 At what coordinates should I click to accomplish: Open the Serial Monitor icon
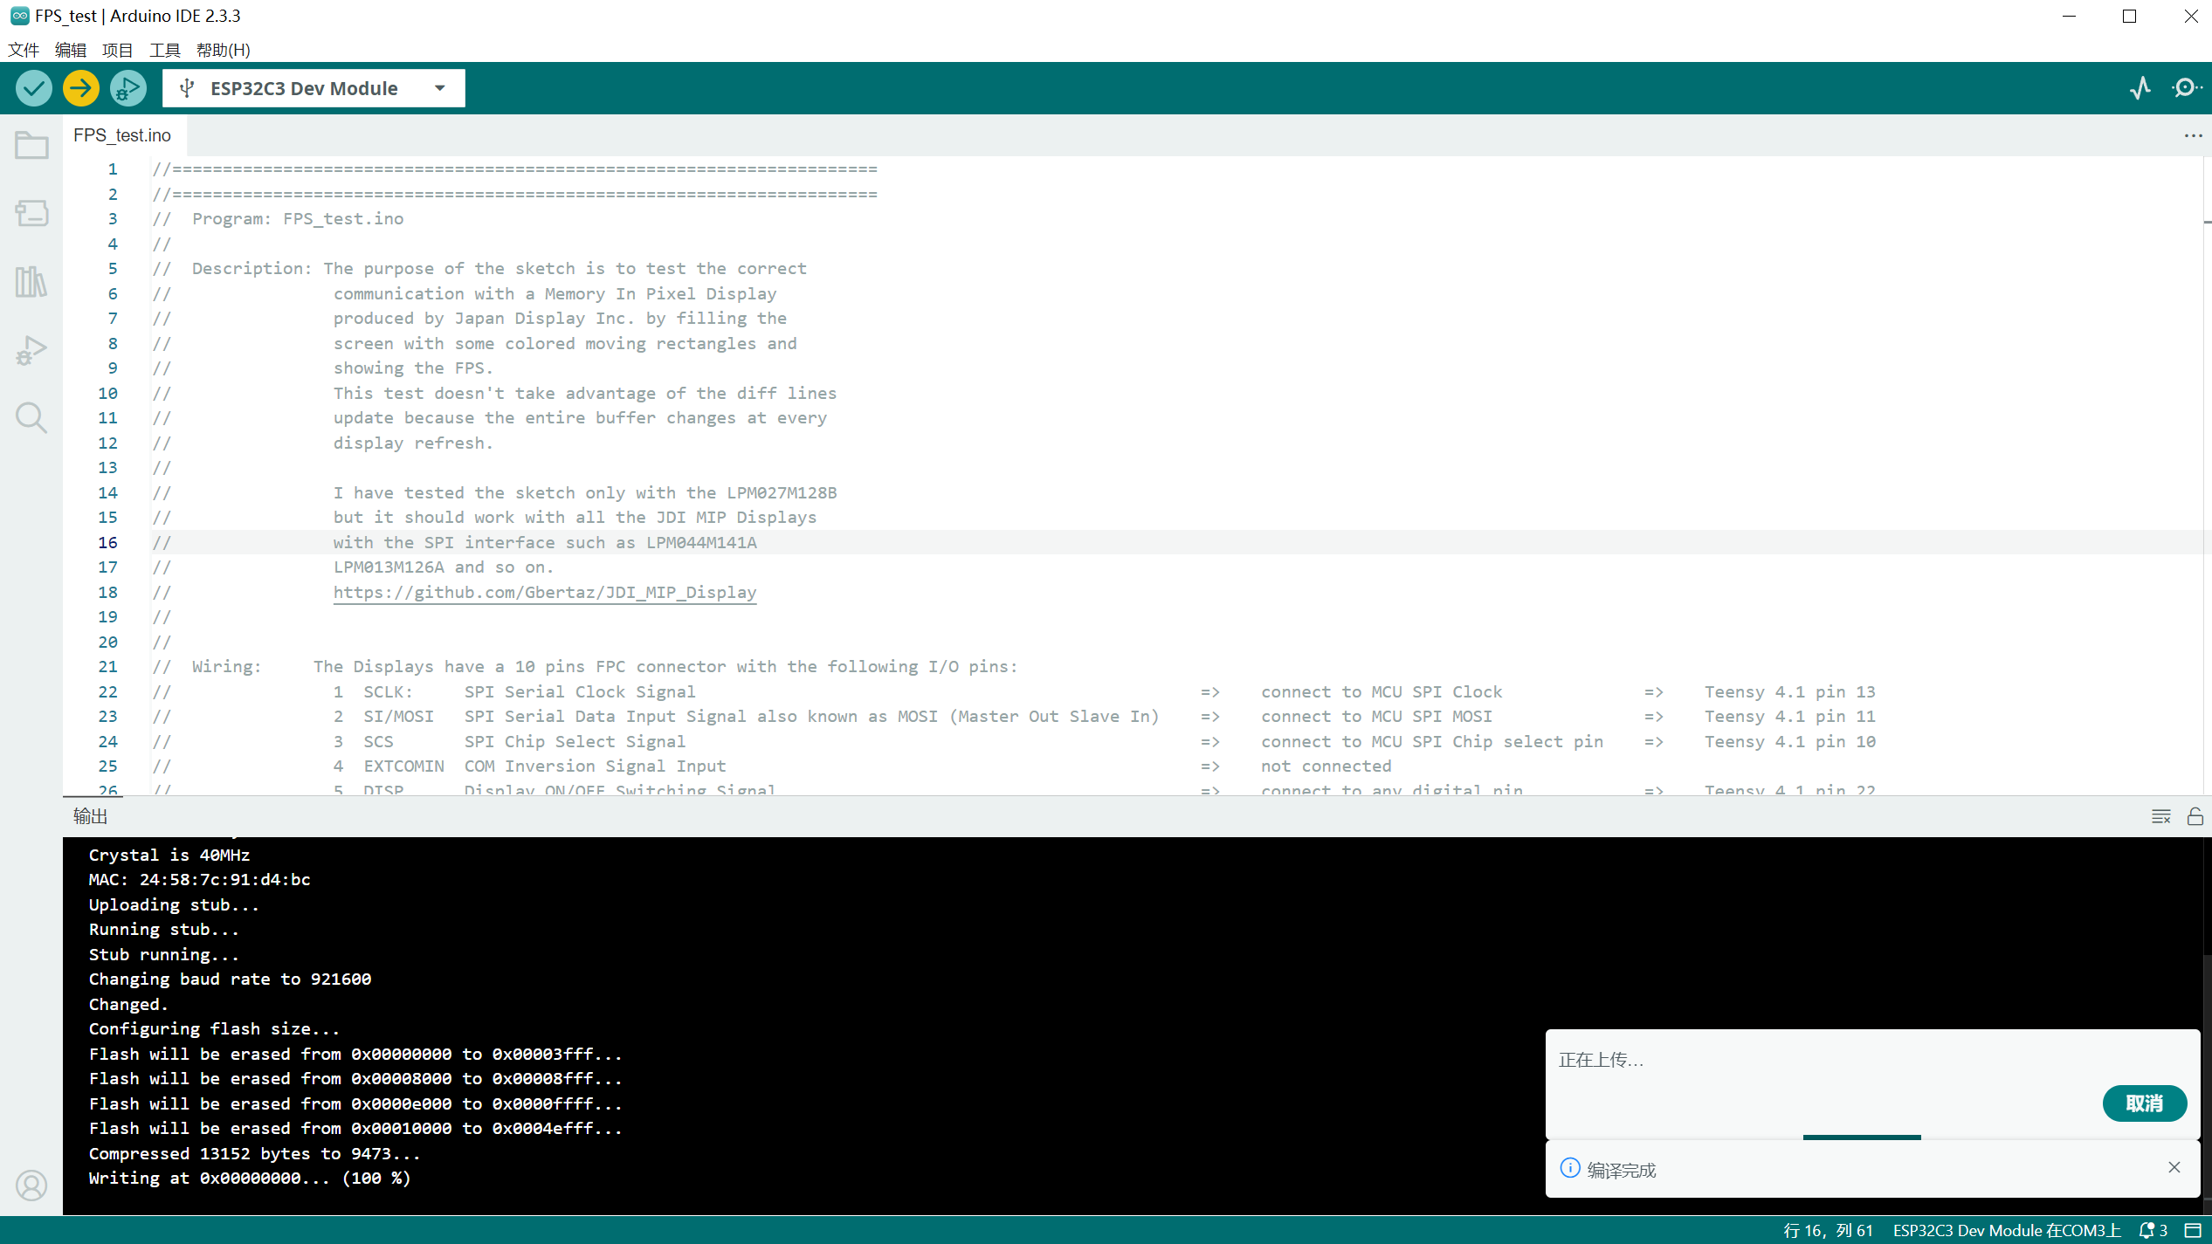pyautogui.click(x=2187, y=88)
